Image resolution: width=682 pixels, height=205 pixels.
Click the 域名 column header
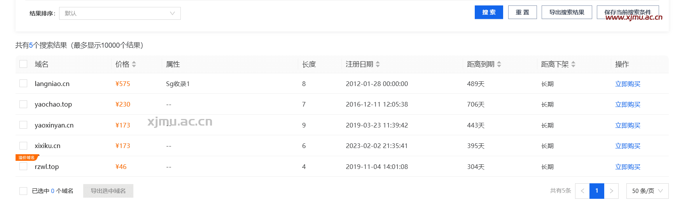point(42,64)
